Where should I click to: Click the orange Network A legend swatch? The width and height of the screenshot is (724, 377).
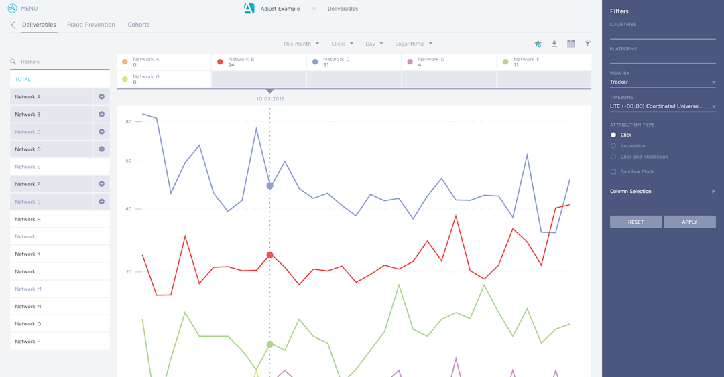tap(125, 62)
